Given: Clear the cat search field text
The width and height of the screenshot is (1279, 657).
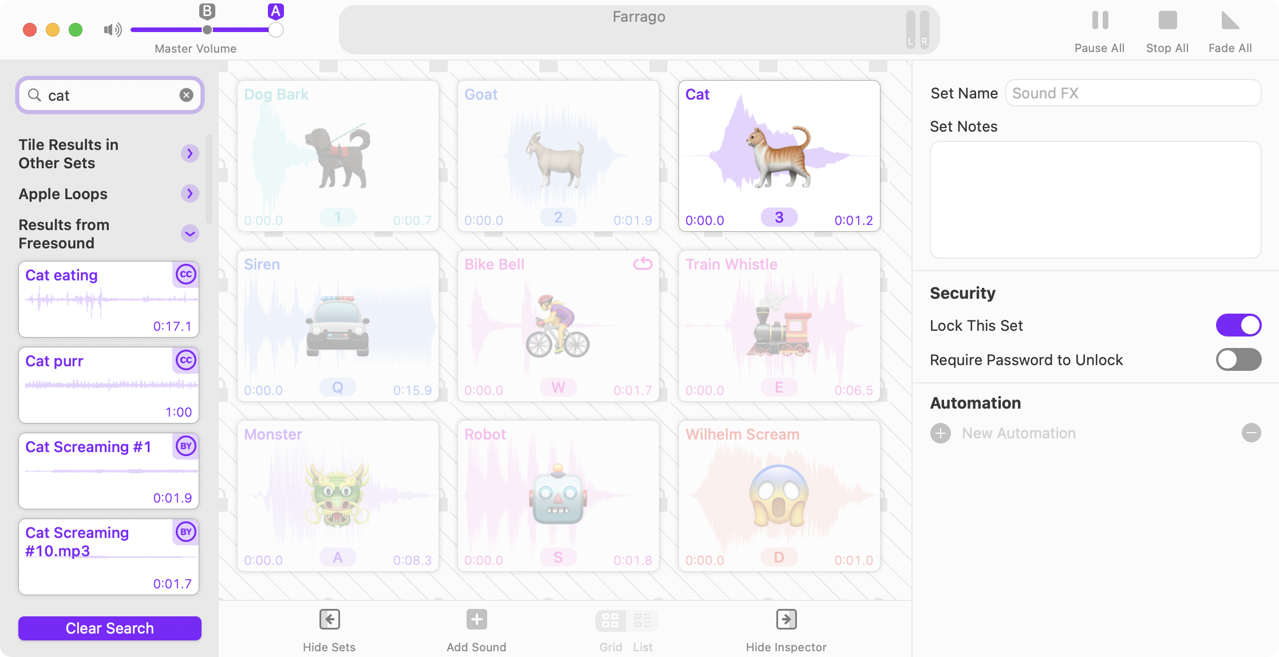Looking at the screenshot, I should tap(186, 95).
